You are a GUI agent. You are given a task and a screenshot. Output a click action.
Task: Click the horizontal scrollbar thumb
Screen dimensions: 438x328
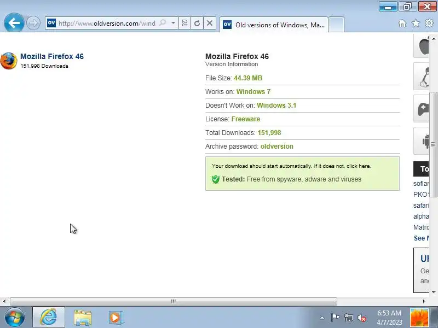tap(174, 301)
